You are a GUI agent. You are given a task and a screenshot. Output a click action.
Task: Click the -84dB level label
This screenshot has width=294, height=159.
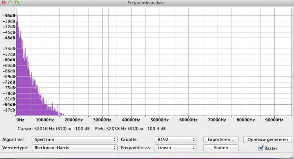9,104
